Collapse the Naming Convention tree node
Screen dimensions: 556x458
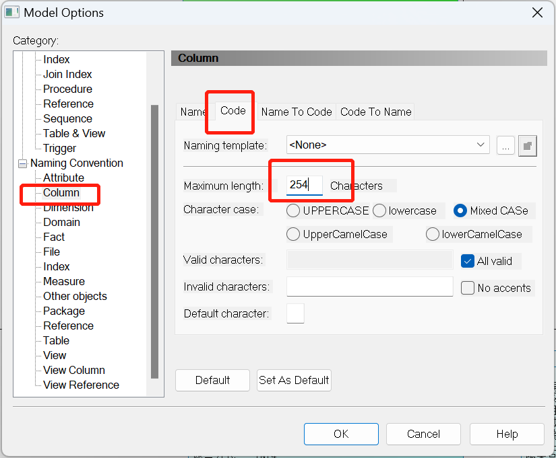pyautogui.click(x=22, y=163)
